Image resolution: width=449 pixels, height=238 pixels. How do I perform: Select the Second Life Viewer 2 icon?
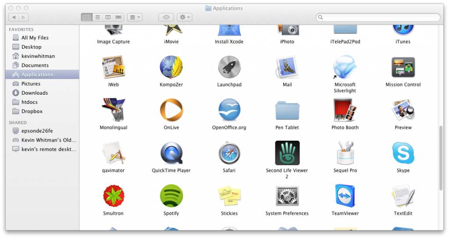coord(287,153)
